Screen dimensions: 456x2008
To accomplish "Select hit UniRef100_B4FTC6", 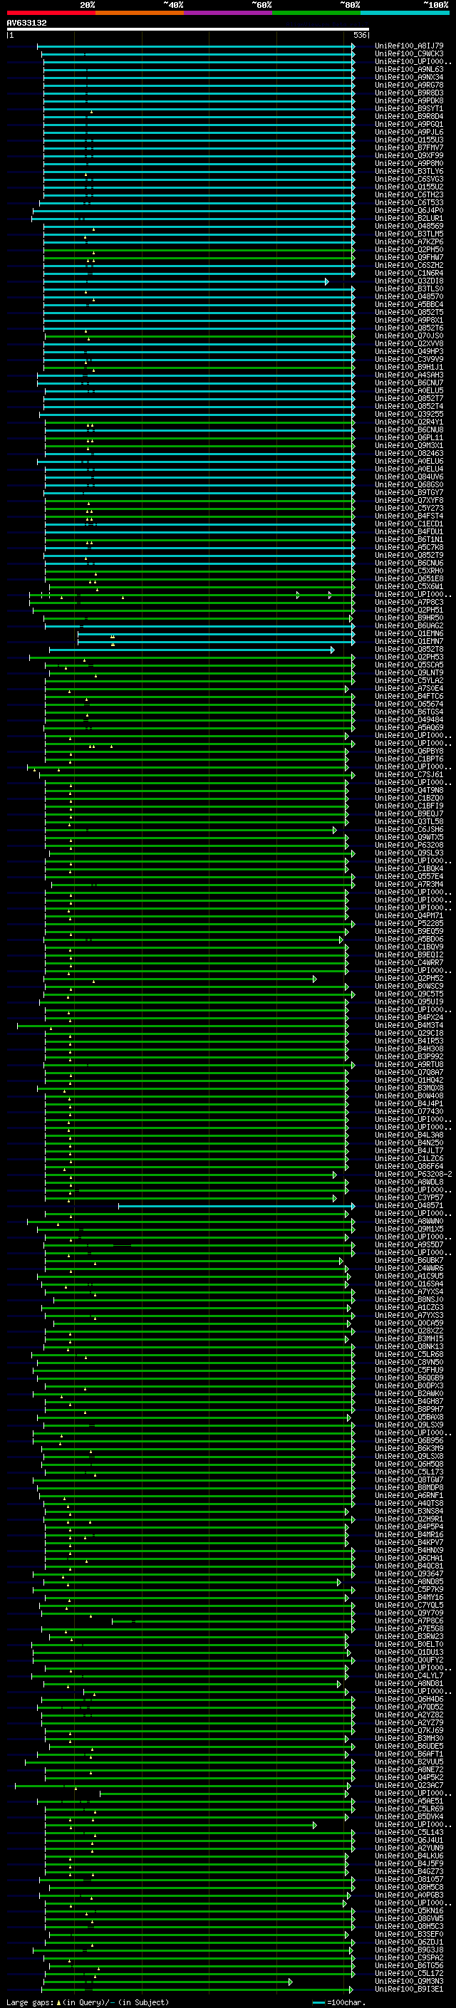I will pos(408,696).
